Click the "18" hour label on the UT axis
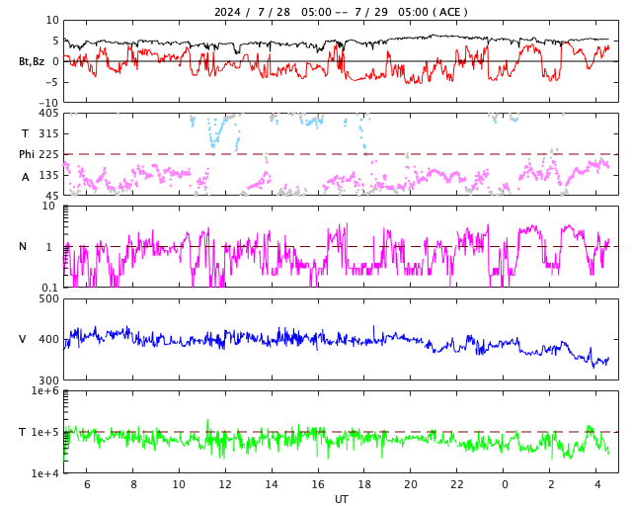The width and height of the screenshot is (632, 506). point(364,484)
